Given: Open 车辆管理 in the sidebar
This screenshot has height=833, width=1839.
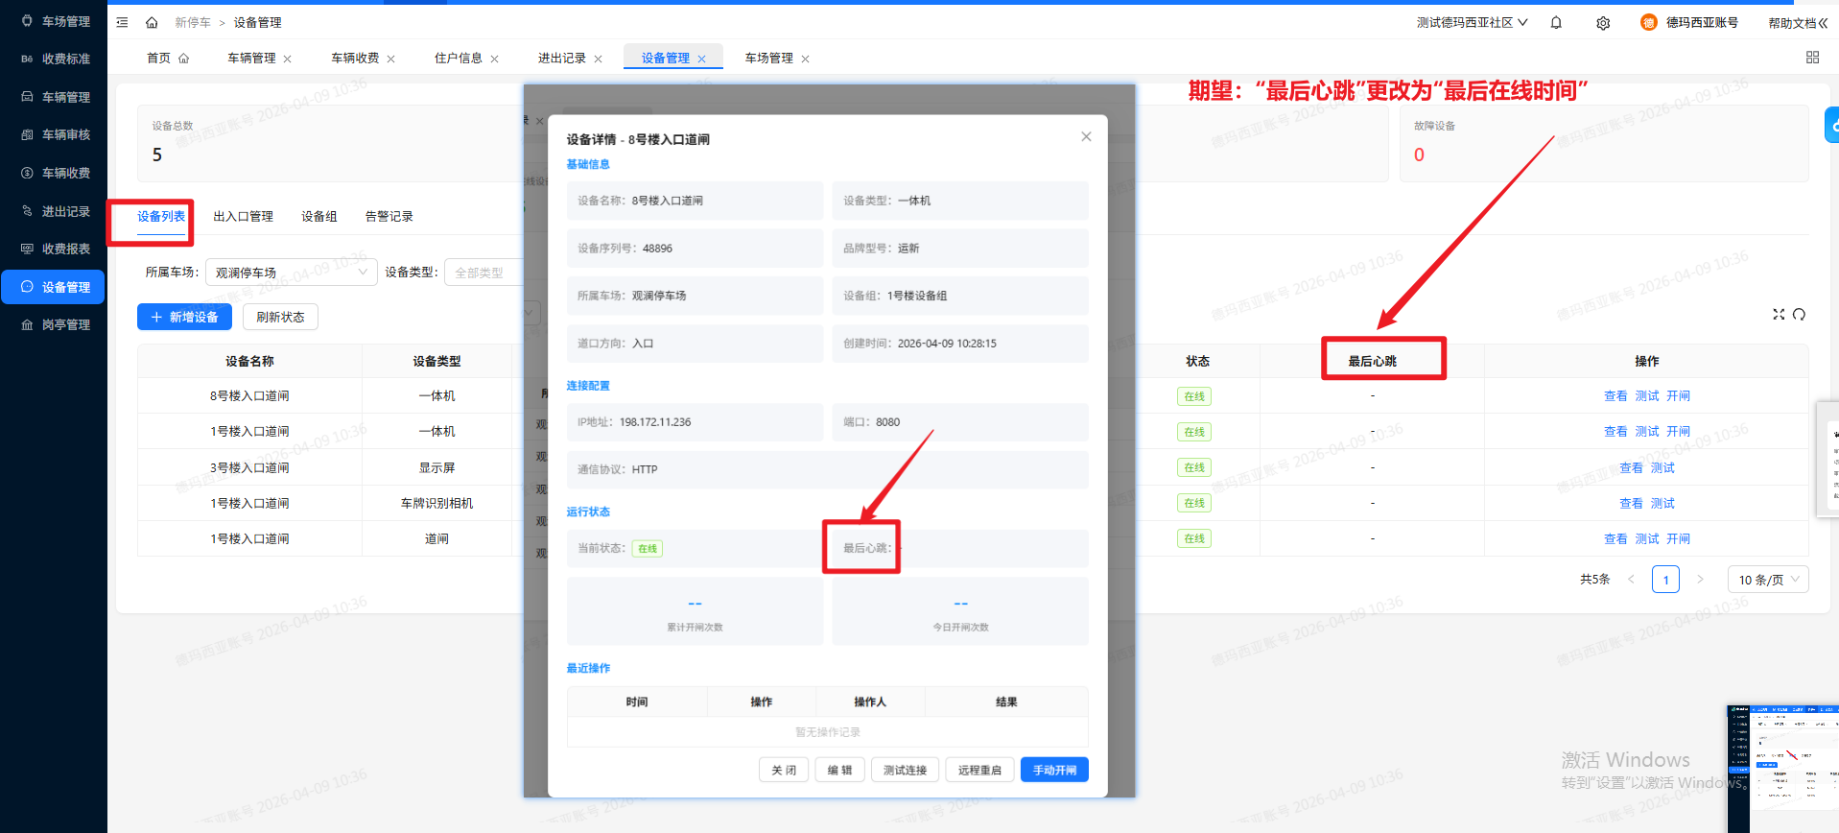Looking at the screenshot, I should click(54, 97).
